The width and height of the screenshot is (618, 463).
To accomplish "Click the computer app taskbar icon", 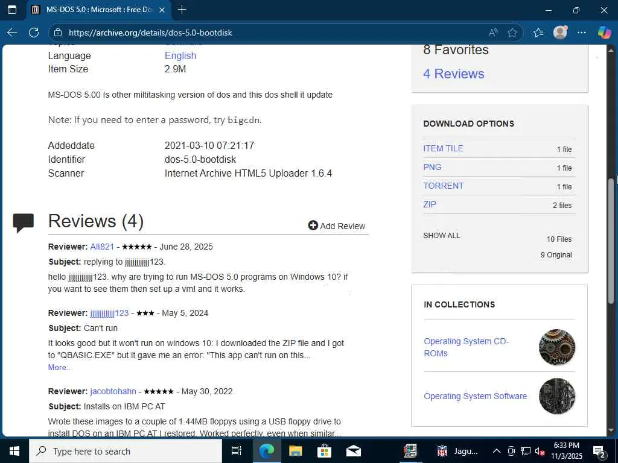I will [410, 451].
